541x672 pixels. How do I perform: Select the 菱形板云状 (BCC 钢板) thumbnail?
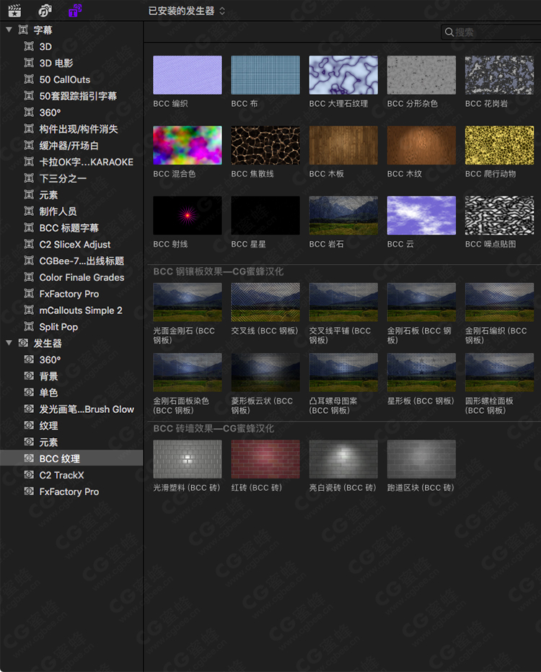[x=265, y=372]
